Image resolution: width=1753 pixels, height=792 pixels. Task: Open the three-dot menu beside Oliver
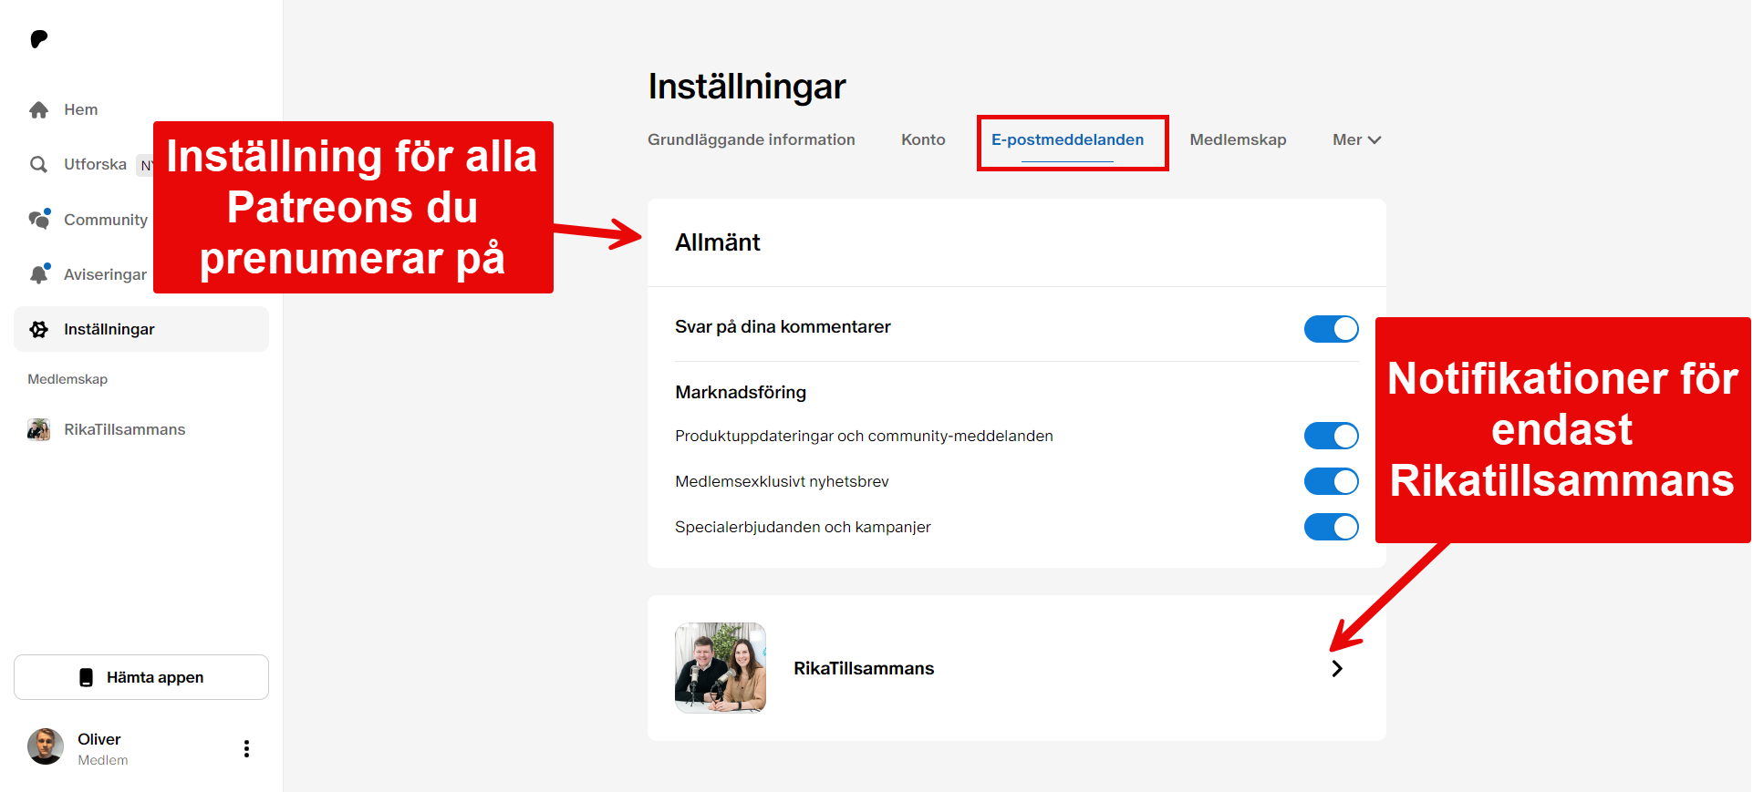[246, 748]
